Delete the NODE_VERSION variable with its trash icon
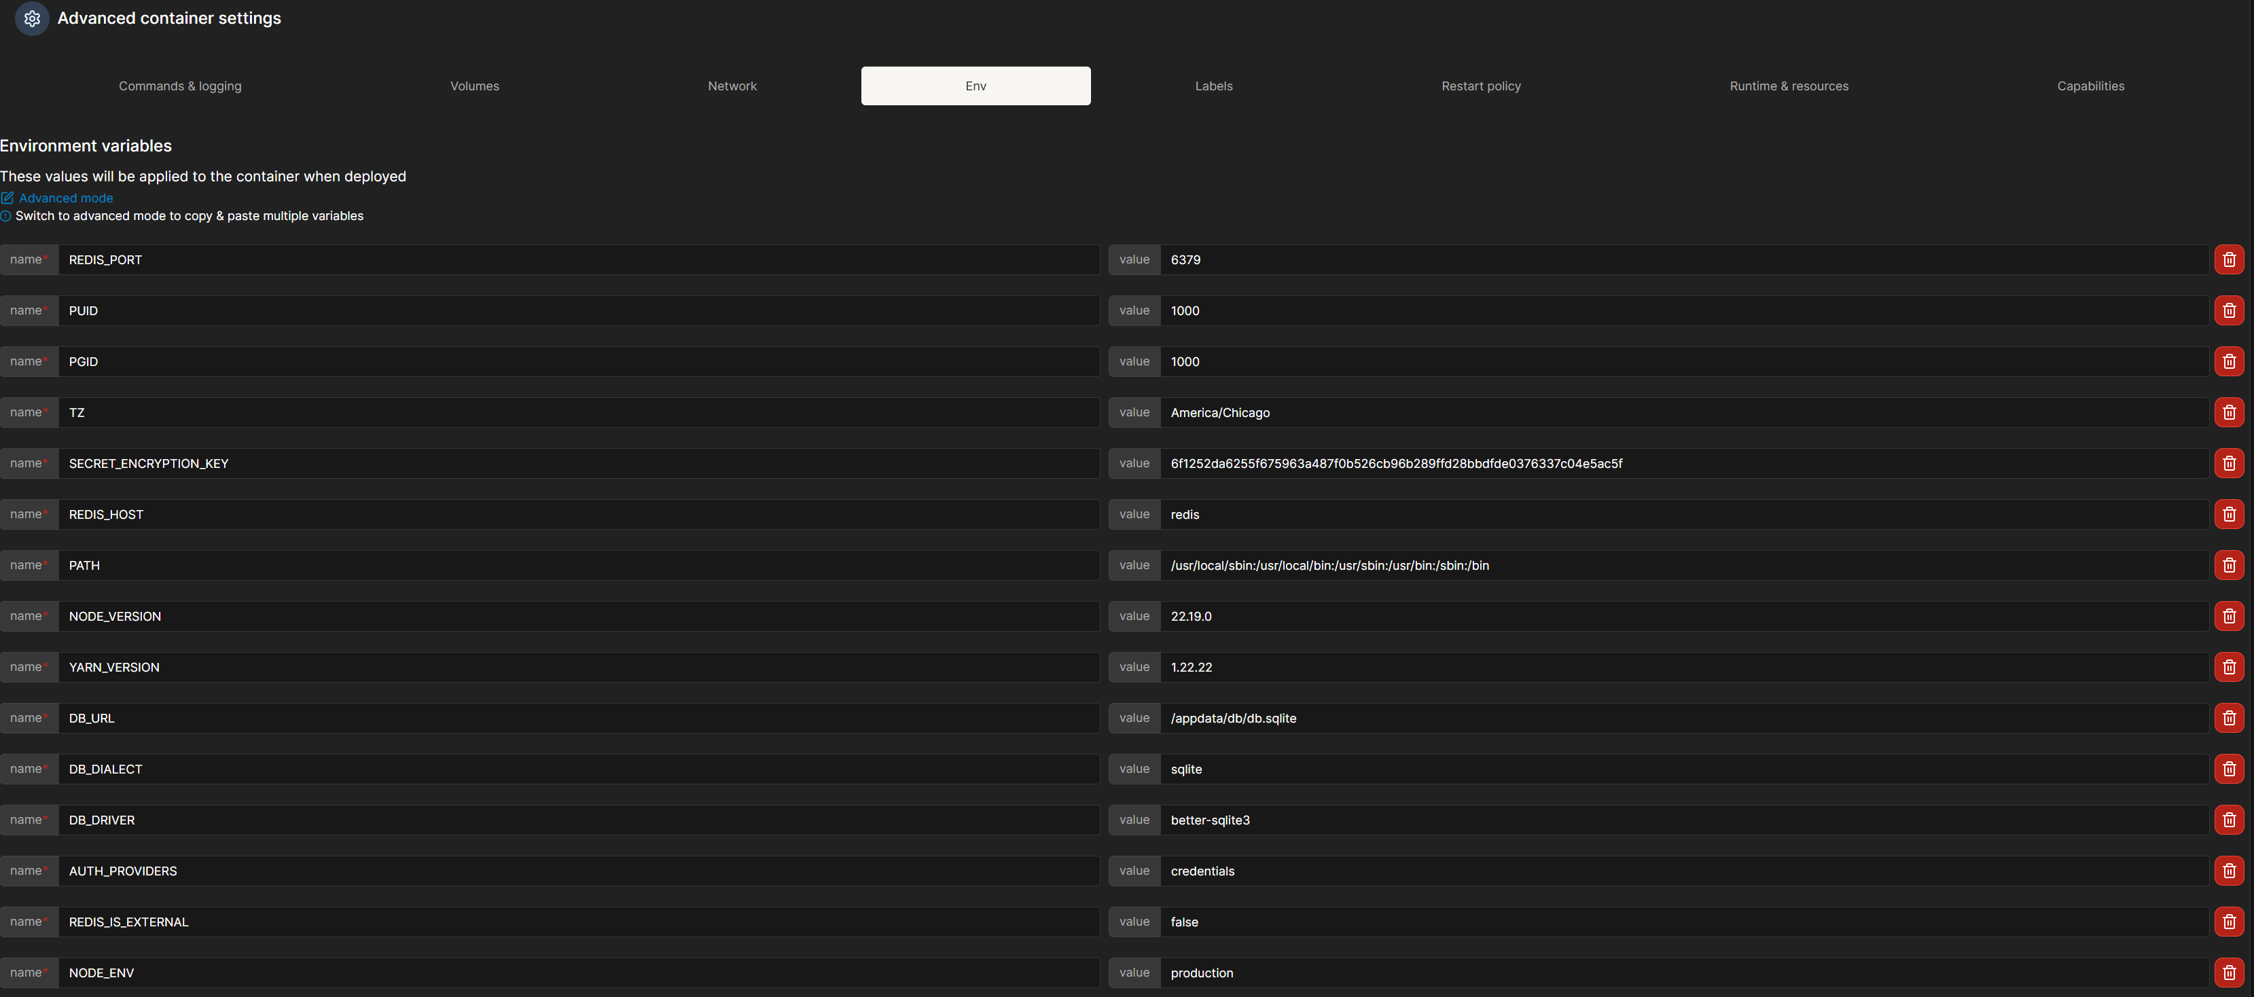This screenshot has width=2254, height=997. pos(2229,617)
